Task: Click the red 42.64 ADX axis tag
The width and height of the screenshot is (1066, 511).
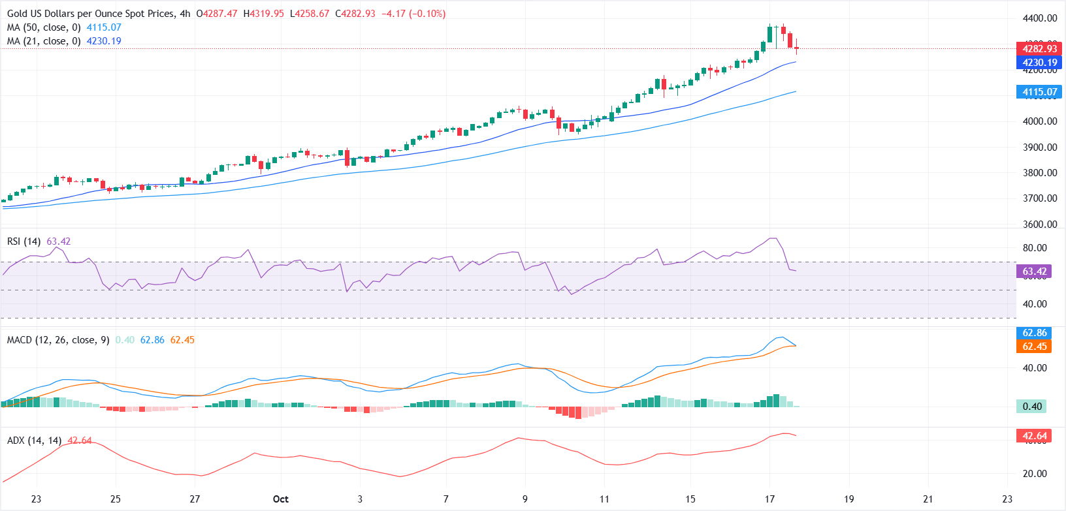Action: (1034, 436)
